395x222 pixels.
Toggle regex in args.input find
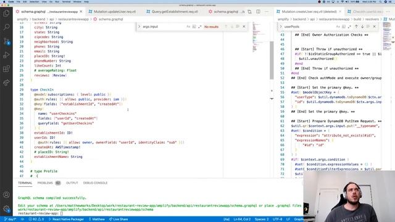[x=199, y=27]
